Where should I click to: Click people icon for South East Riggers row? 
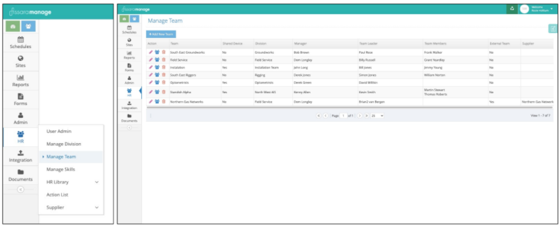(x=157, y=75)
